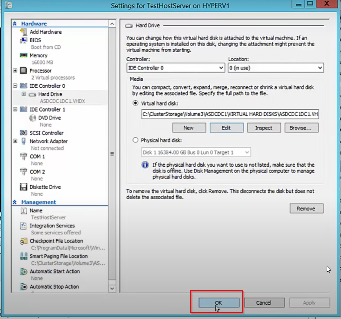The height and width of the screenshot is (319, 341).
Task: Click the Processor icon
Action: [23, 71]
